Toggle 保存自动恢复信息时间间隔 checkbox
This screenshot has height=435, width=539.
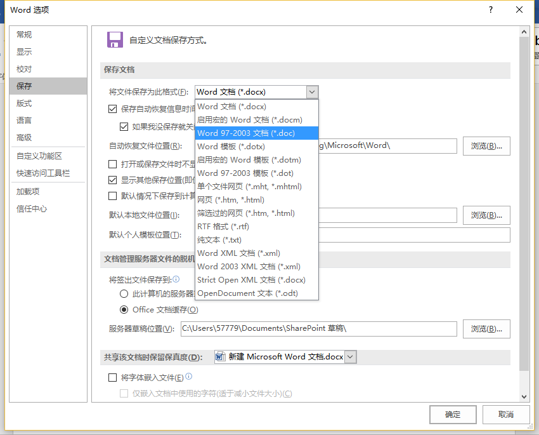(x=112, y=109)
